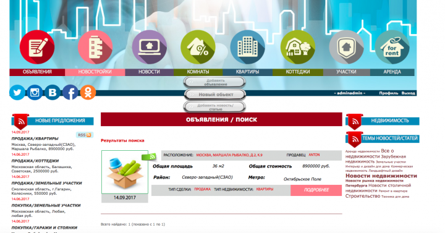Open the Профиль link
Image resolution: width=445 pixels, height=233 pixels.
click(x=389, y=93)
